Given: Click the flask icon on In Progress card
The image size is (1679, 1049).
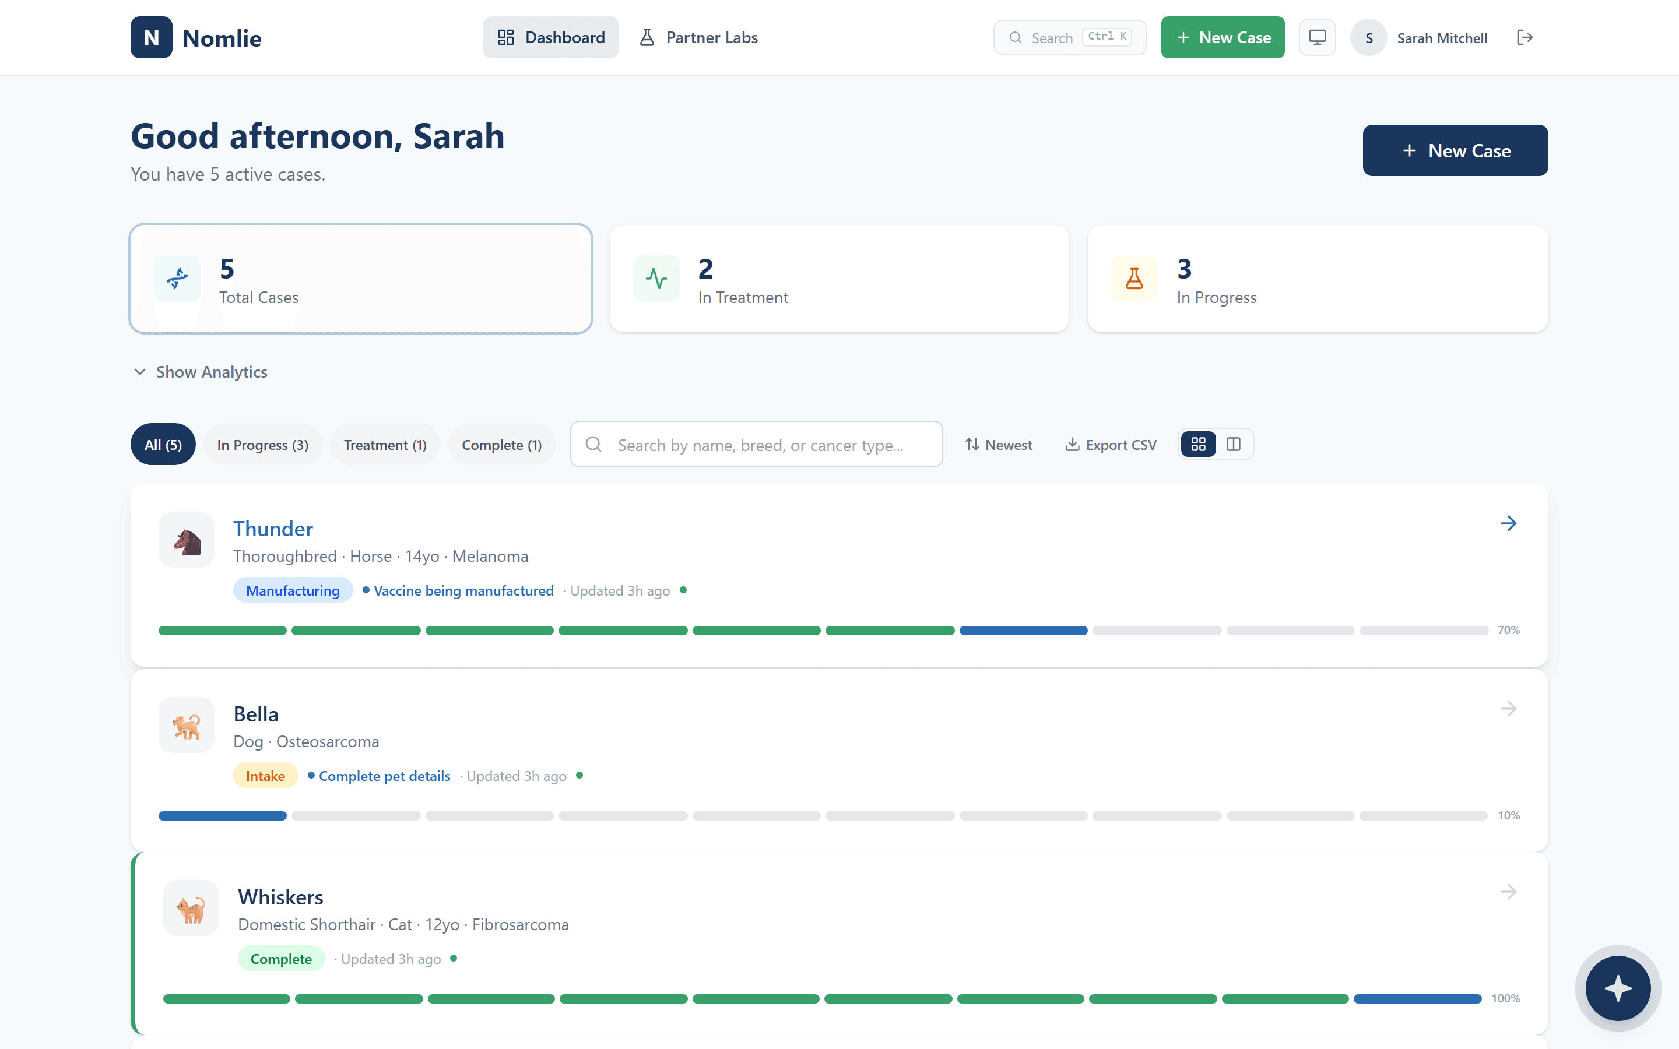Looking at the screenshot, I should coord(1133,278).
